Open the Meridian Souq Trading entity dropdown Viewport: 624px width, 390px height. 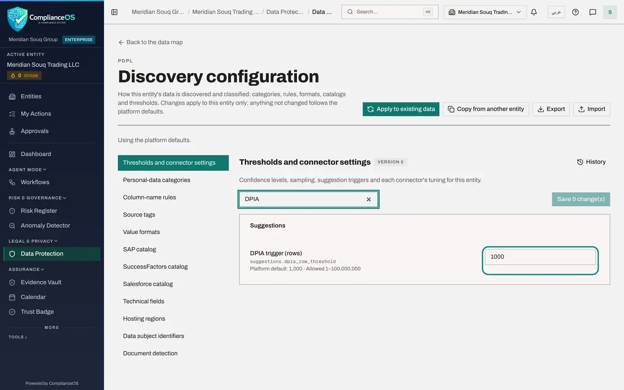tap(485, 12)
